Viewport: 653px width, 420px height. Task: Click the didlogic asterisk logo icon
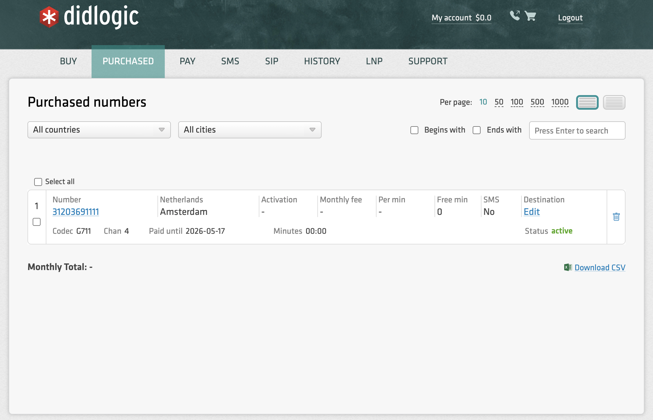pos(49,17)
